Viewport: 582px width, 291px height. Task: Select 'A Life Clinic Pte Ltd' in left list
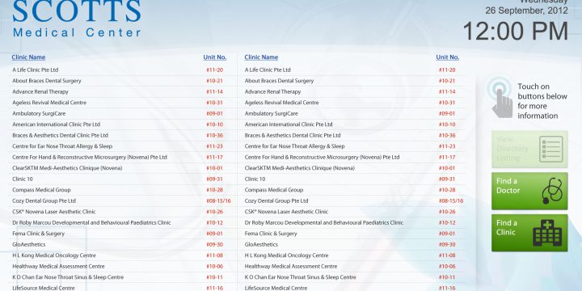pos(36,70)
